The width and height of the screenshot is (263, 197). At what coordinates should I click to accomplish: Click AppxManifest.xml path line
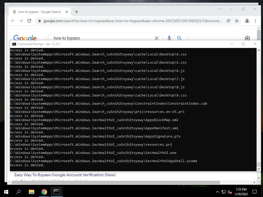point(94,128)
